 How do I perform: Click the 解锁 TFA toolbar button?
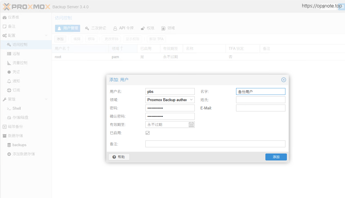click(157, 39)
